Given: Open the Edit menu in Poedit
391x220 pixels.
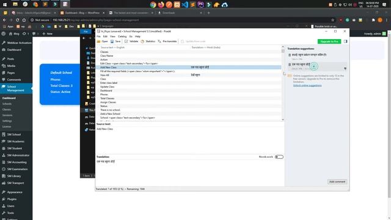Looking at the screenshot, I should click(105, 37).
